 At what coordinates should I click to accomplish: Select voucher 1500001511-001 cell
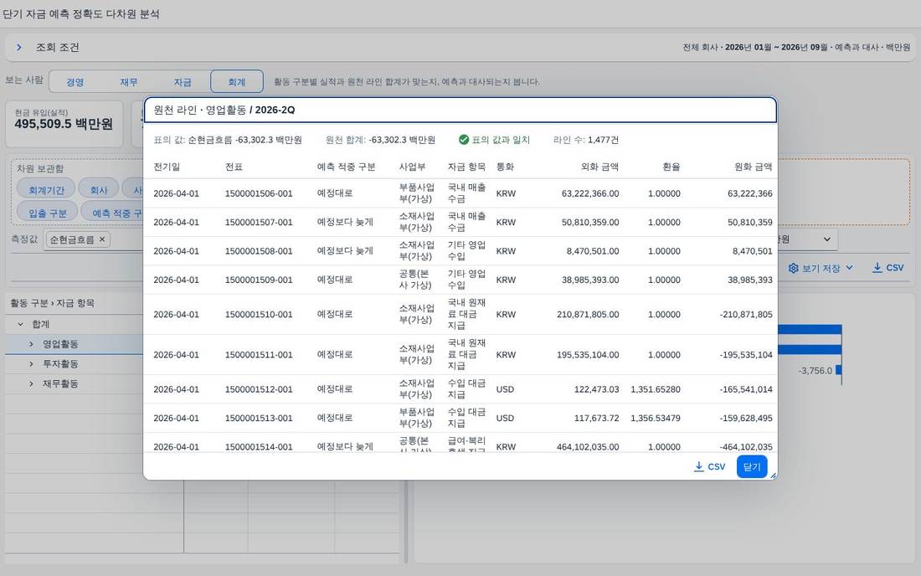point(259,355)
